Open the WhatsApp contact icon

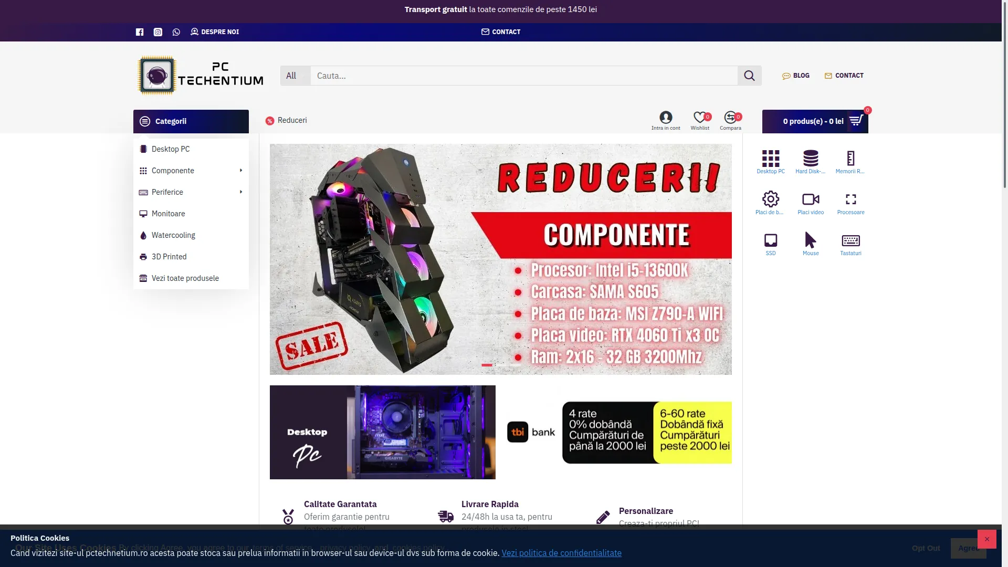176,32
